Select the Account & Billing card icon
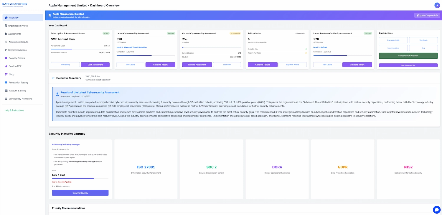 pyautogui.click(x=6, y=91)
